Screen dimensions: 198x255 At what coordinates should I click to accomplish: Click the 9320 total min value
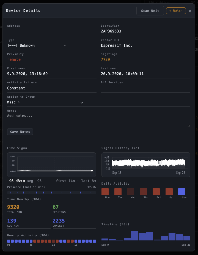[x=13, y=207]
